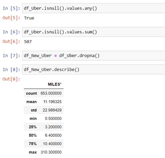This screenshot has height=158, width=165.
Task: Click the mean row label
Action: 31,102
